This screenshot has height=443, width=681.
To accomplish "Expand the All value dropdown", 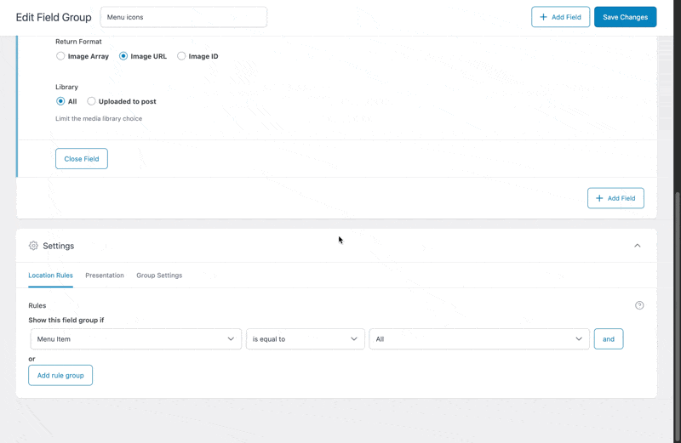I will [x=478, y=338].
